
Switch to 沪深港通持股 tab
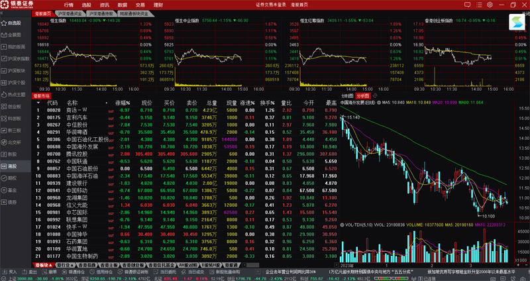(101, 14)
